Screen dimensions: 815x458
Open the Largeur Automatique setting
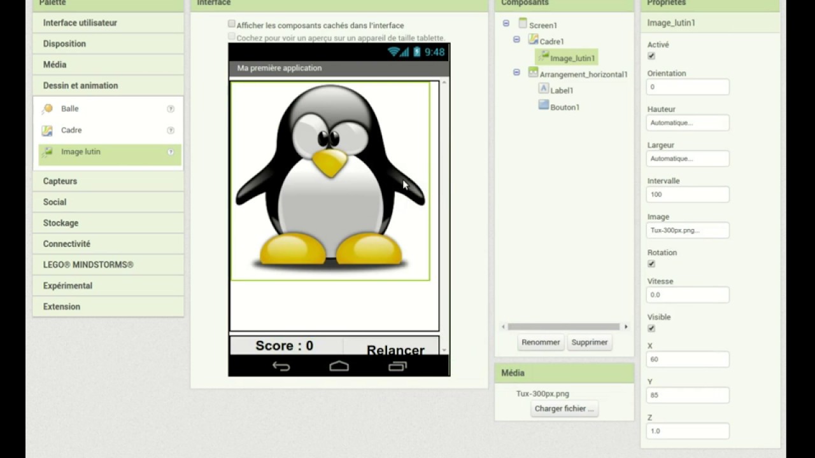(688, 159)
